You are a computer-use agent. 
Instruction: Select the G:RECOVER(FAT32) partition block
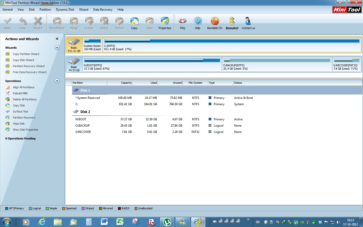click(x=347, y=64)
